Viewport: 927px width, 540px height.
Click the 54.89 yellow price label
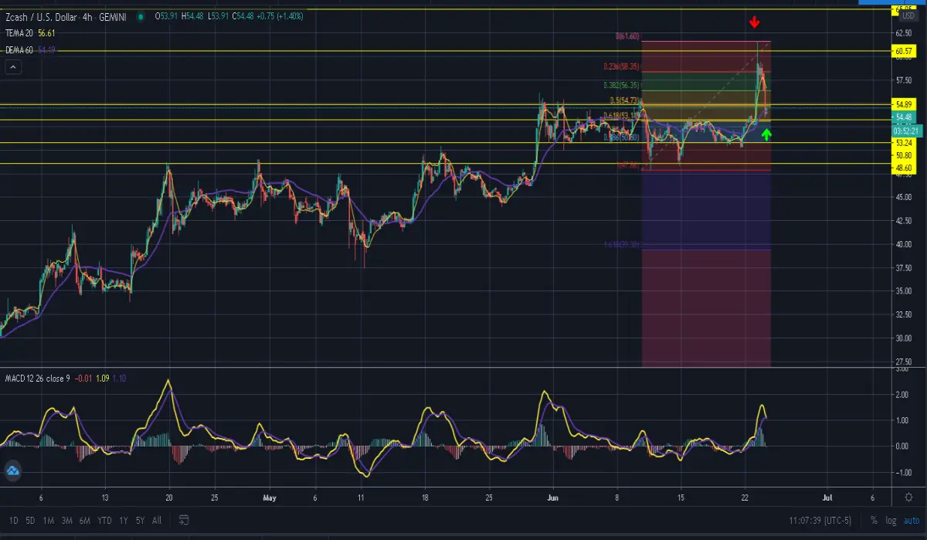(904, 104)
